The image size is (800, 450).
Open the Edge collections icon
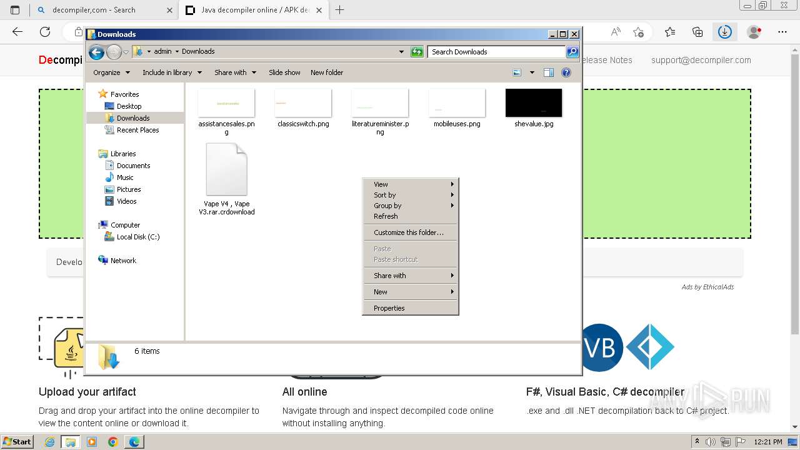(697, 32)
